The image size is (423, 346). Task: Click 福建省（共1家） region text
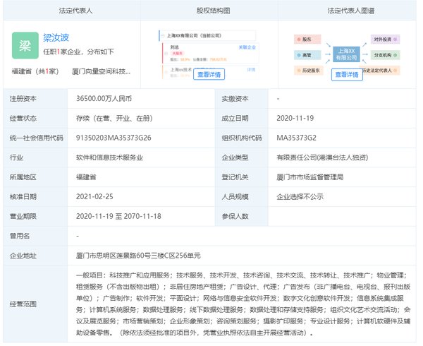(35, 71)
